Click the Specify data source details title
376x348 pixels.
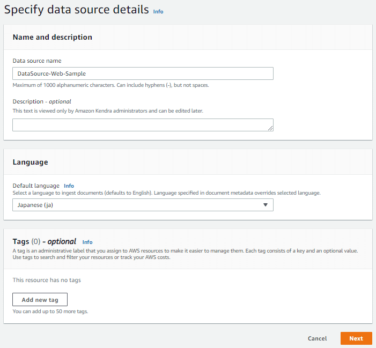click(77, 10)
